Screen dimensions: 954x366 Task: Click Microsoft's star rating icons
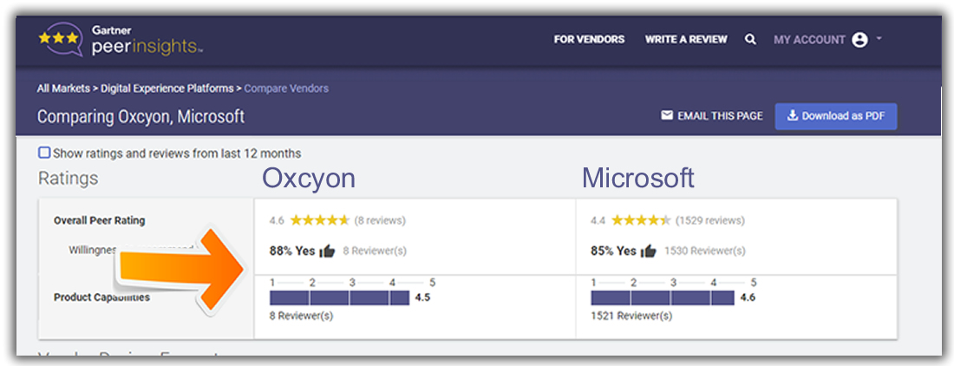[x=641, y=220]
